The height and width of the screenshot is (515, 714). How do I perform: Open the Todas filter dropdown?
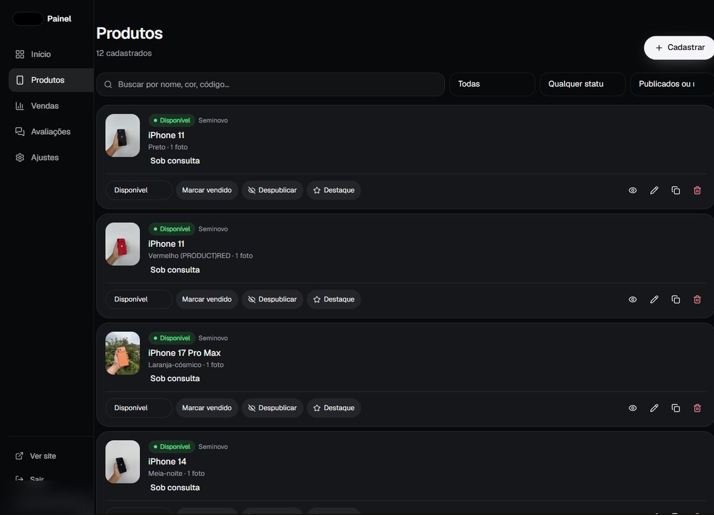492,84
